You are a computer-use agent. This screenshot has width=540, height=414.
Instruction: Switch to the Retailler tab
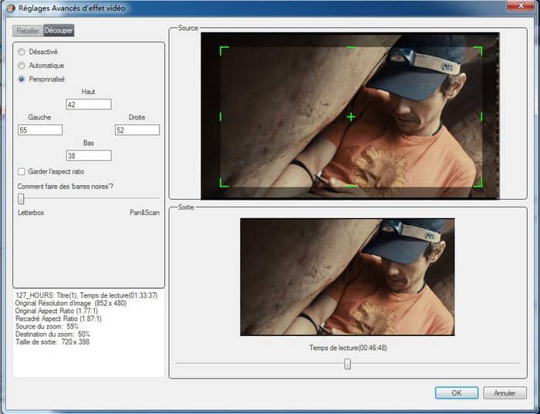28,31
